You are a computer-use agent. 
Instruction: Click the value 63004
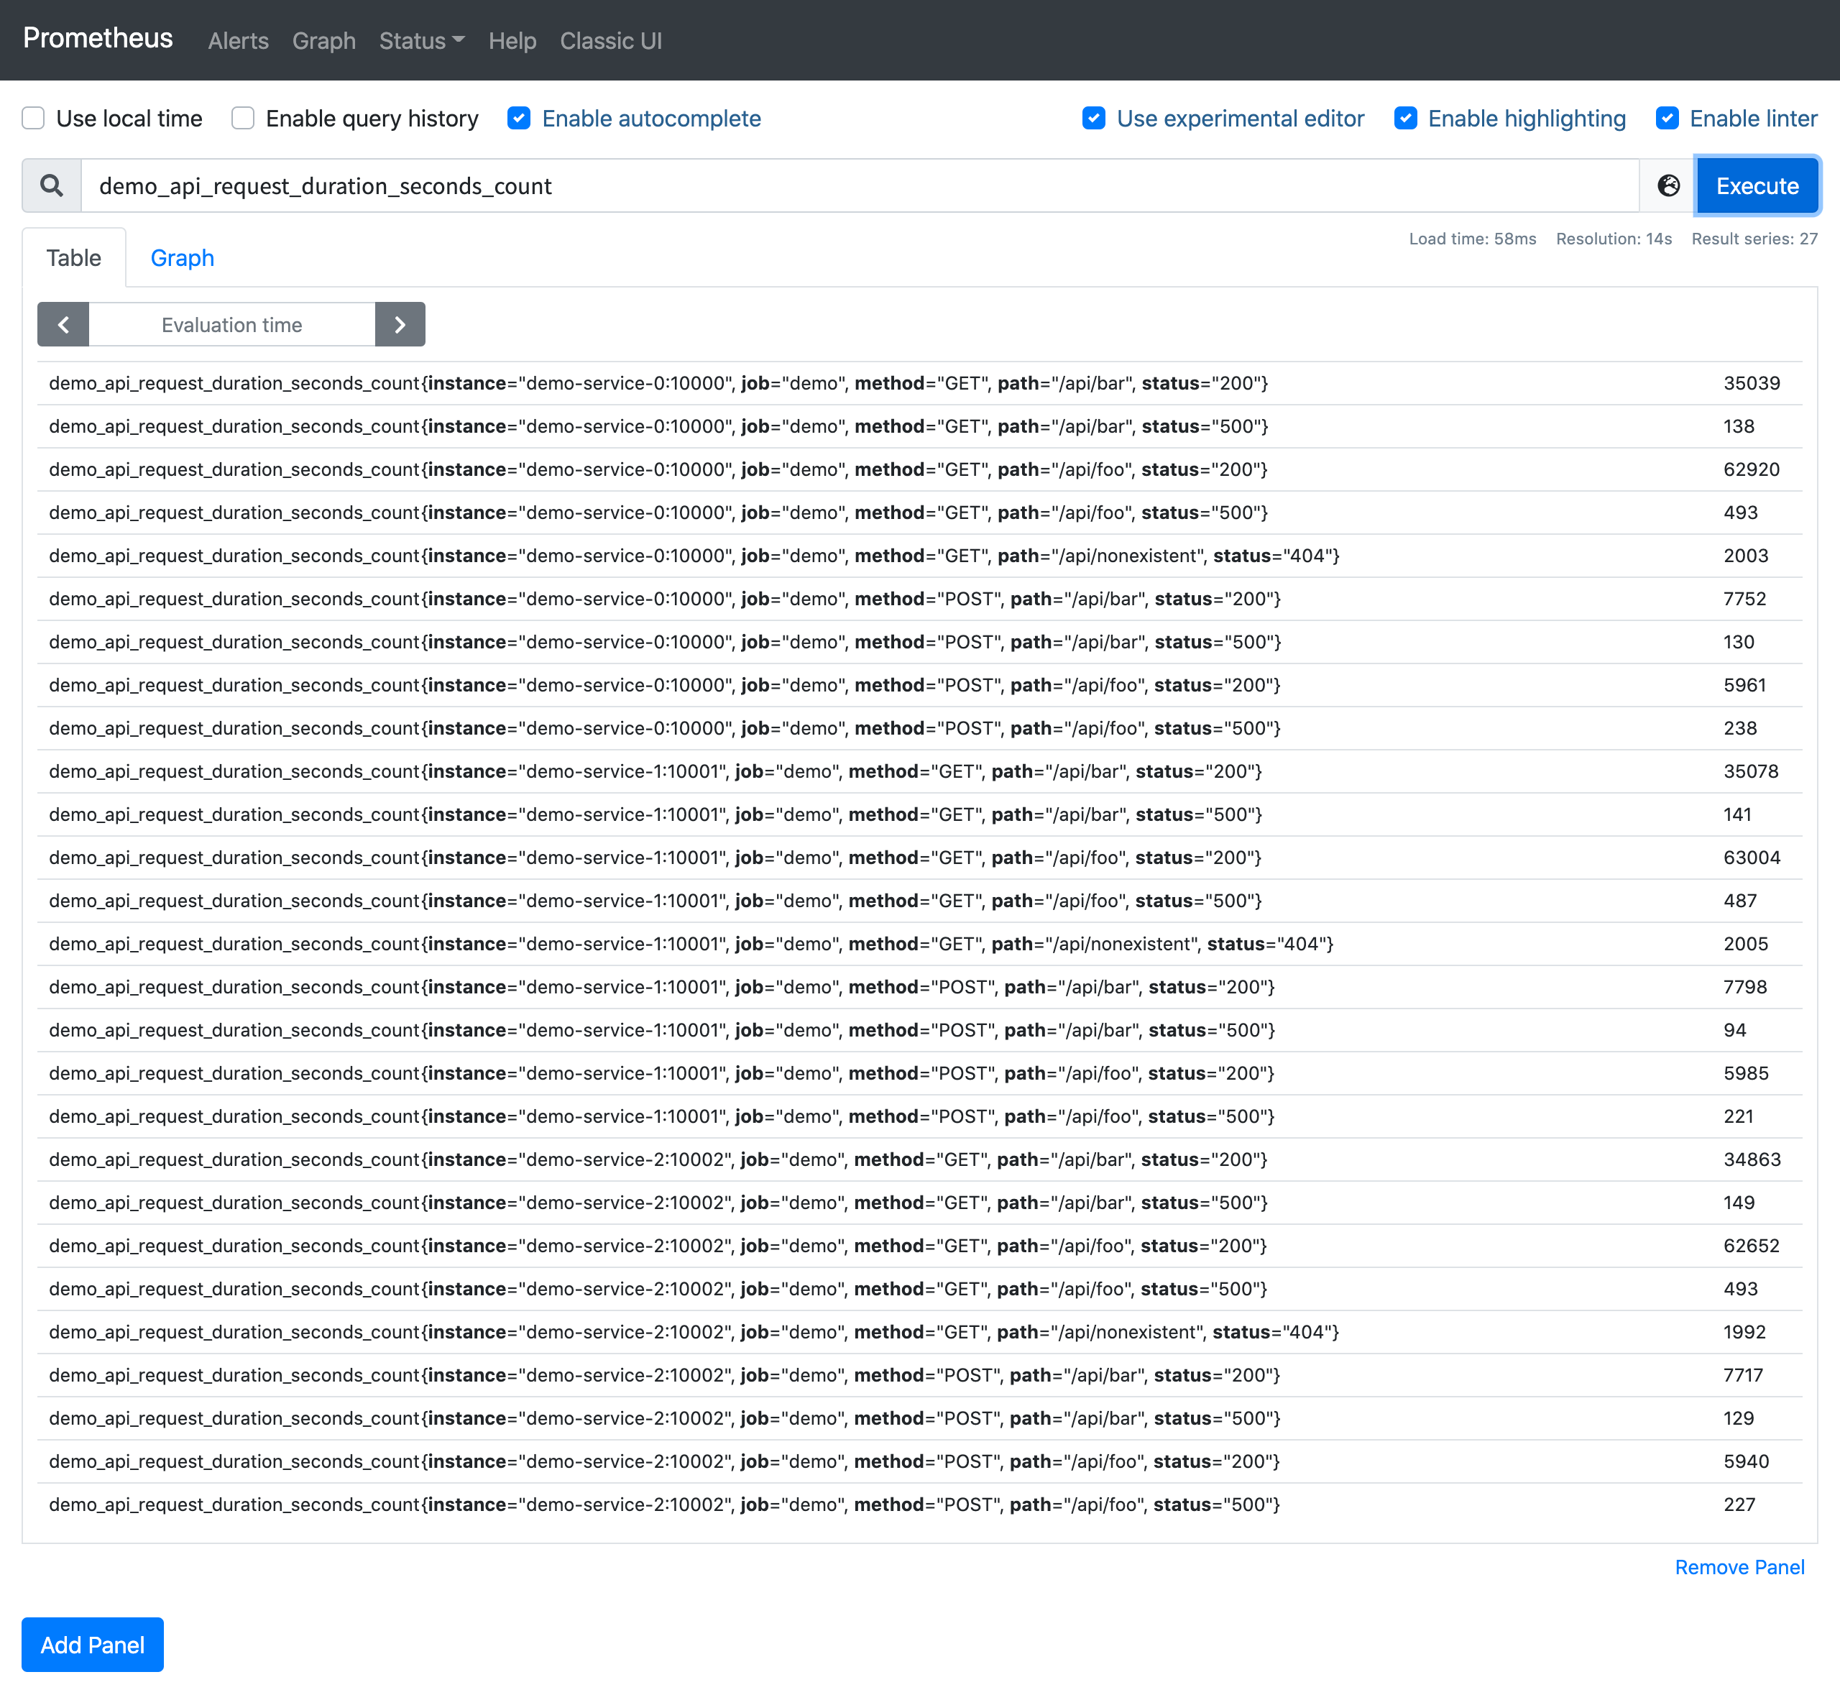coord(1752,858)
